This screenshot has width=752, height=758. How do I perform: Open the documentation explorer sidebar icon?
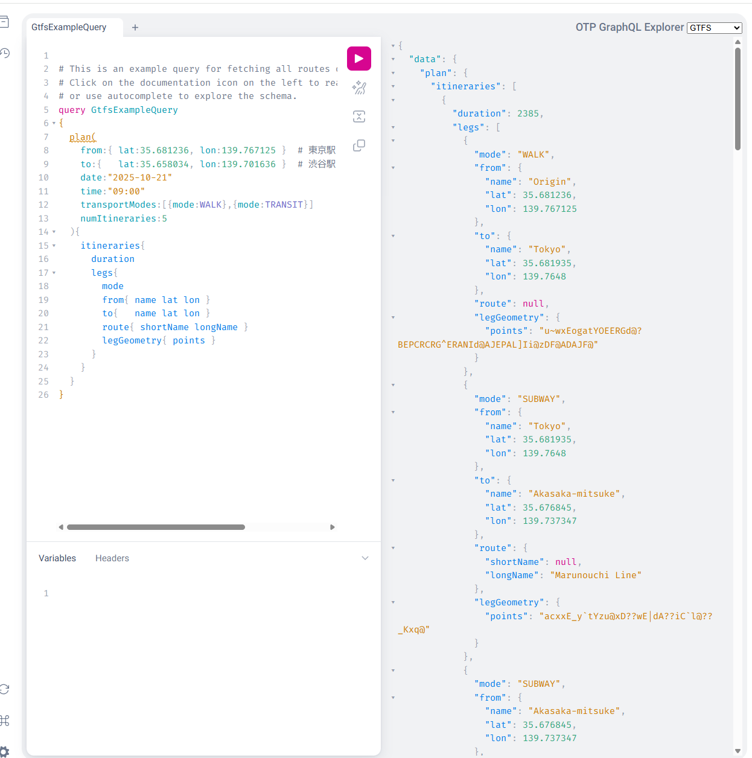click(x=4, y=23)
